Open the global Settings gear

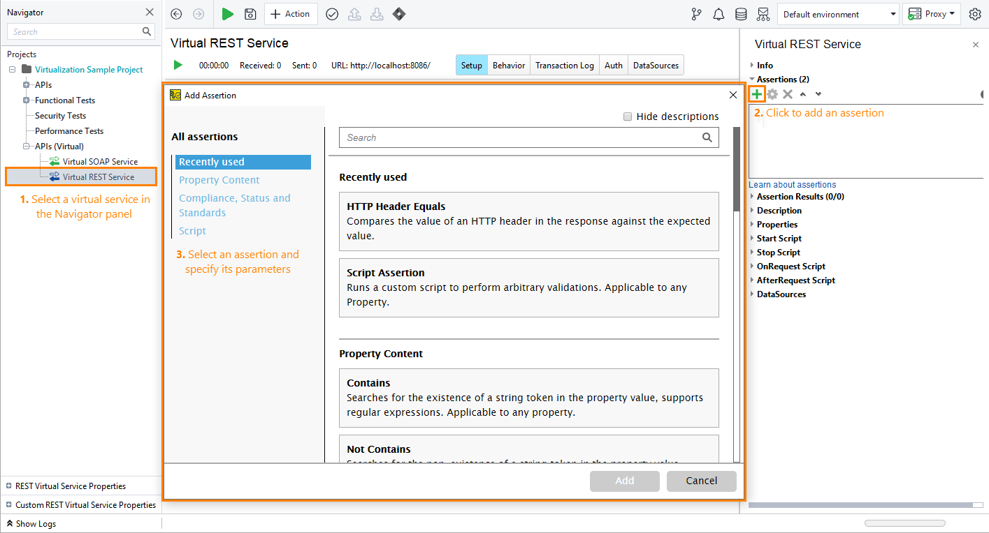tap(975, 14)
